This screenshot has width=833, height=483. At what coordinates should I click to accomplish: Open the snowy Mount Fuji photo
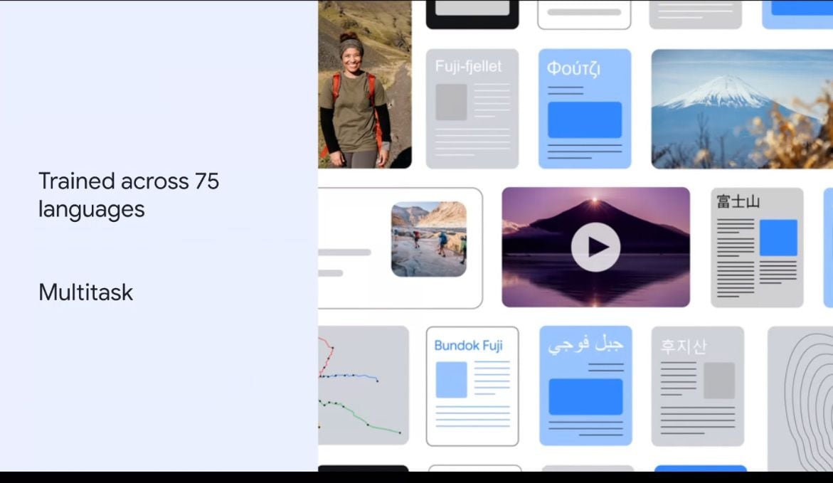(741, 109)
